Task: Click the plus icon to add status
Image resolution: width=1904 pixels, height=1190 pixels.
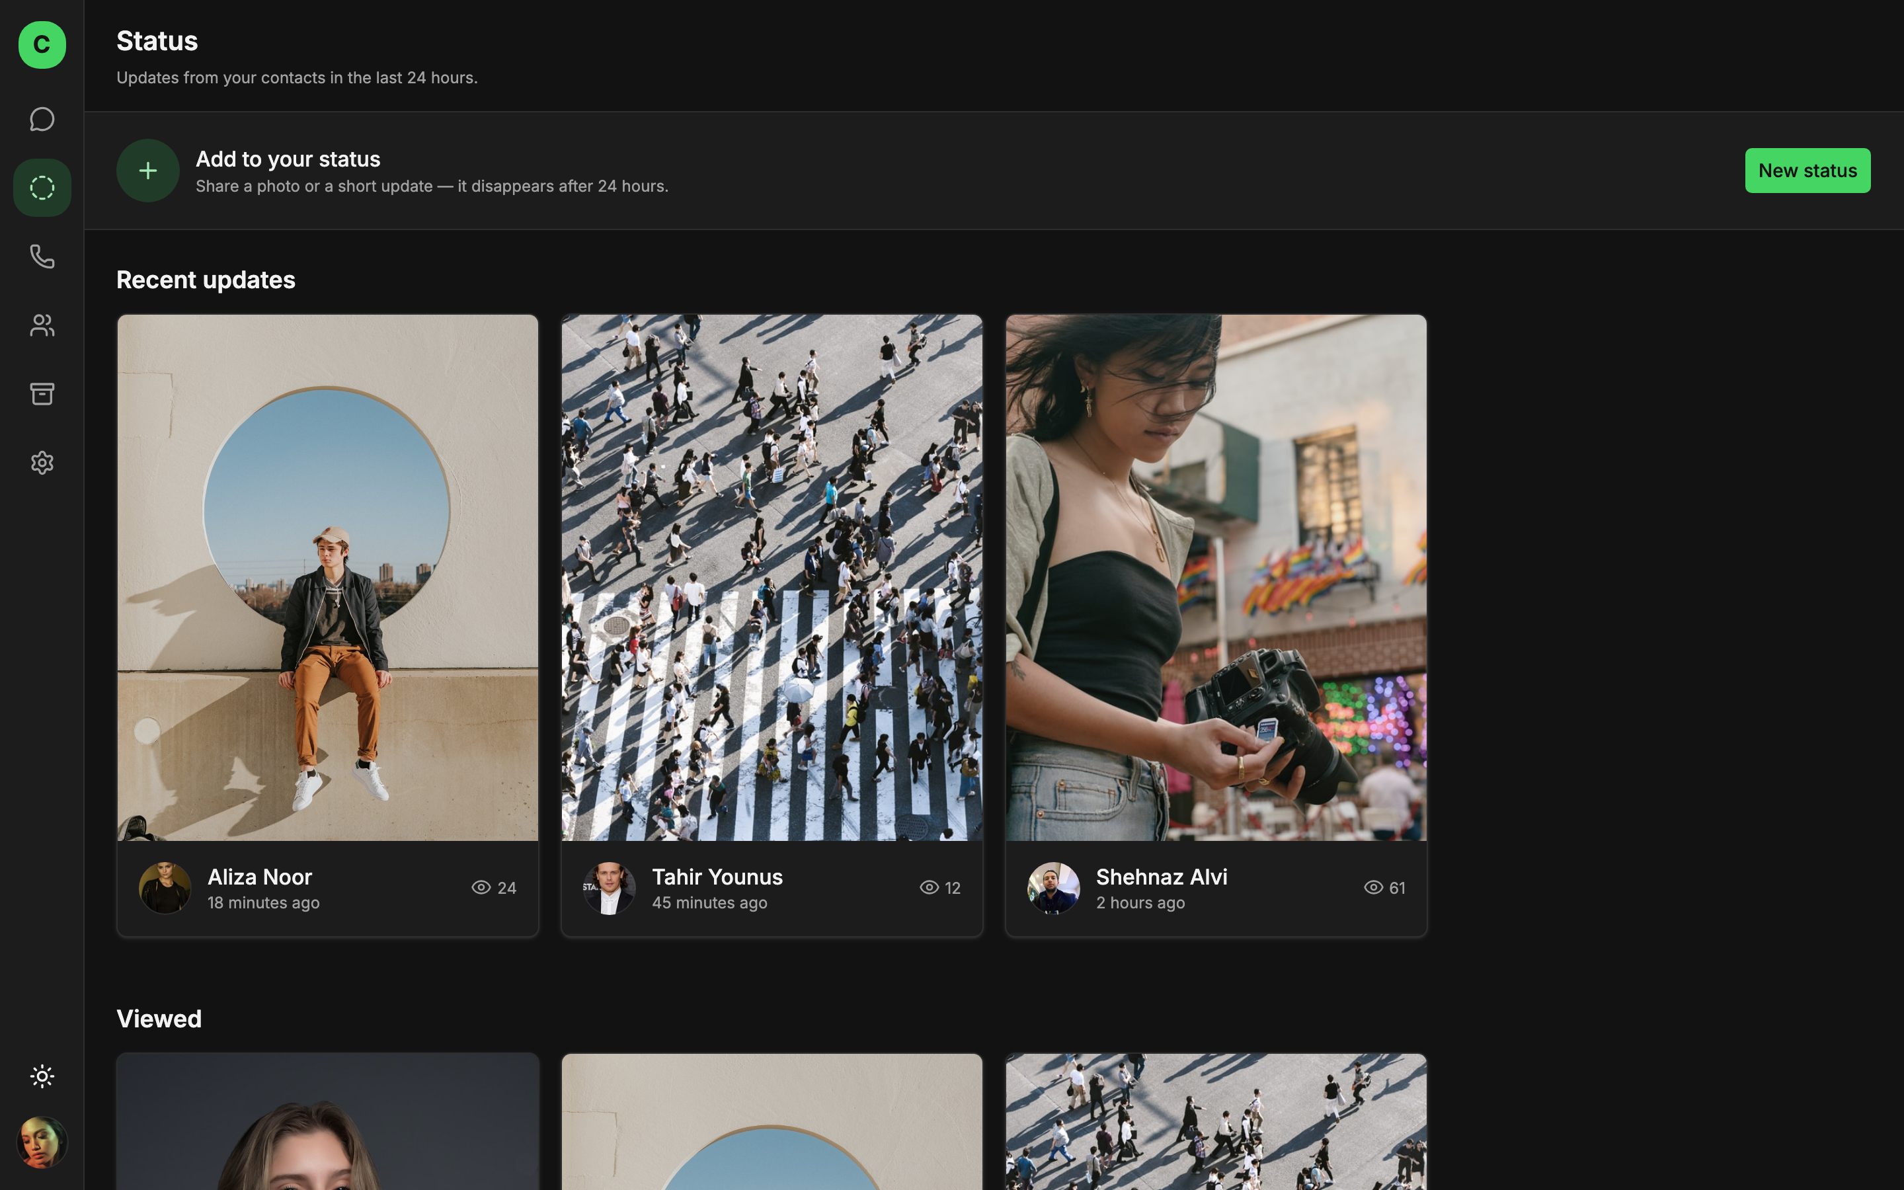Action: (148, 171)
